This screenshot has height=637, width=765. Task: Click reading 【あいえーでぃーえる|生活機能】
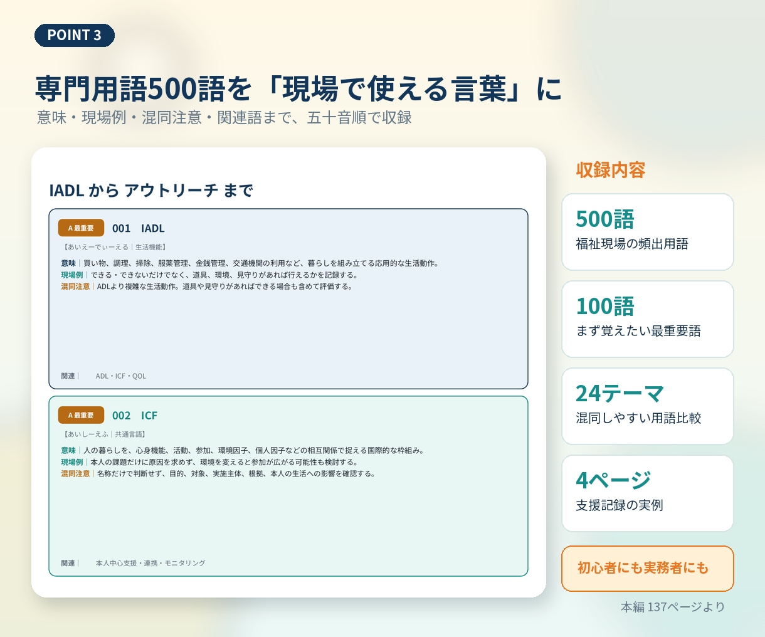tap(114, 247)
